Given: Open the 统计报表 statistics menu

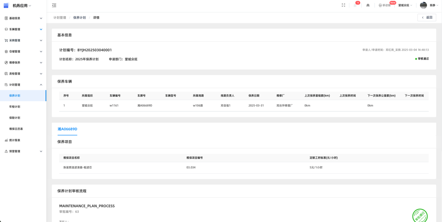Looking at the screenshot, I should click(15, 140).
